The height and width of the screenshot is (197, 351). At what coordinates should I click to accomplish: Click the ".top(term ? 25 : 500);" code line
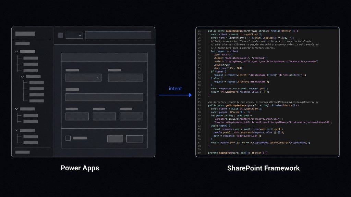pos(228,68)
